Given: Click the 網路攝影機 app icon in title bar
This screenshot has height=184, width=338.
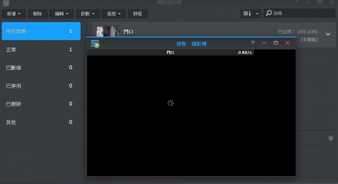Looking at the screenshot, I should pyautogui.click(x=6, y=3).
